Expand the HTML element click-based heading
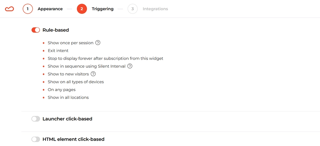This screenshot has height=146, width=320. coord(74,139)
